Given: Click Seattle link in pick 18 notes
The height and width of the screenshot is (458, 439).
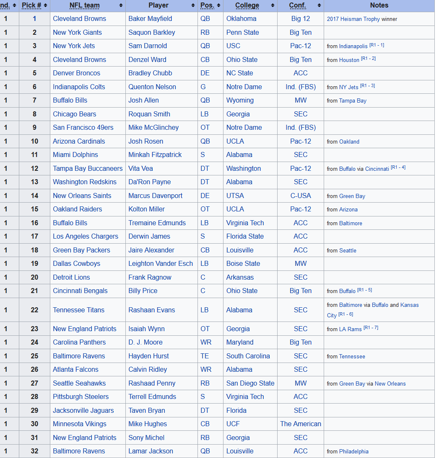Looking at the screenshot, I should [348, 251].
